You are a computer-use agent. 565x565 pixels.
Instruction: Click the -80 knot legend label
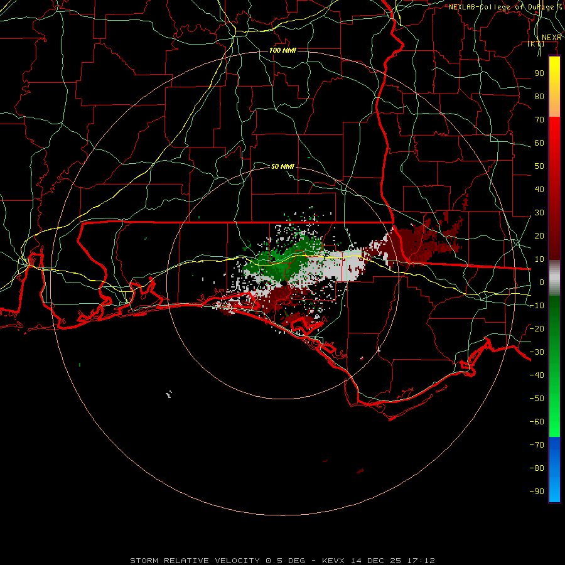coord(537,468)
